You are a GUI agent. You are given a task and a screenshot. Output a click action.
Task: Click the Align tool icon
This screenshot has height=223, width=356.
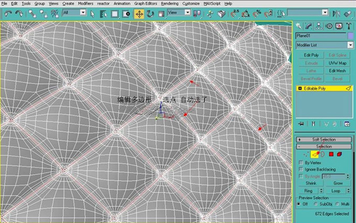347,14
